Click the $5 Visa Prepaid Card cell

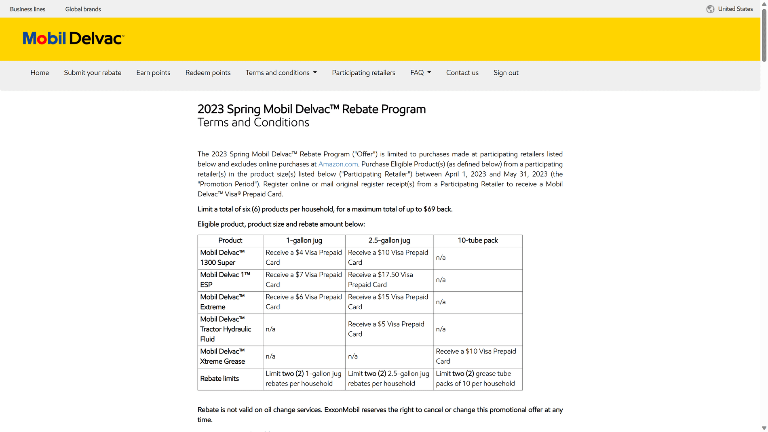pos(389,329)
